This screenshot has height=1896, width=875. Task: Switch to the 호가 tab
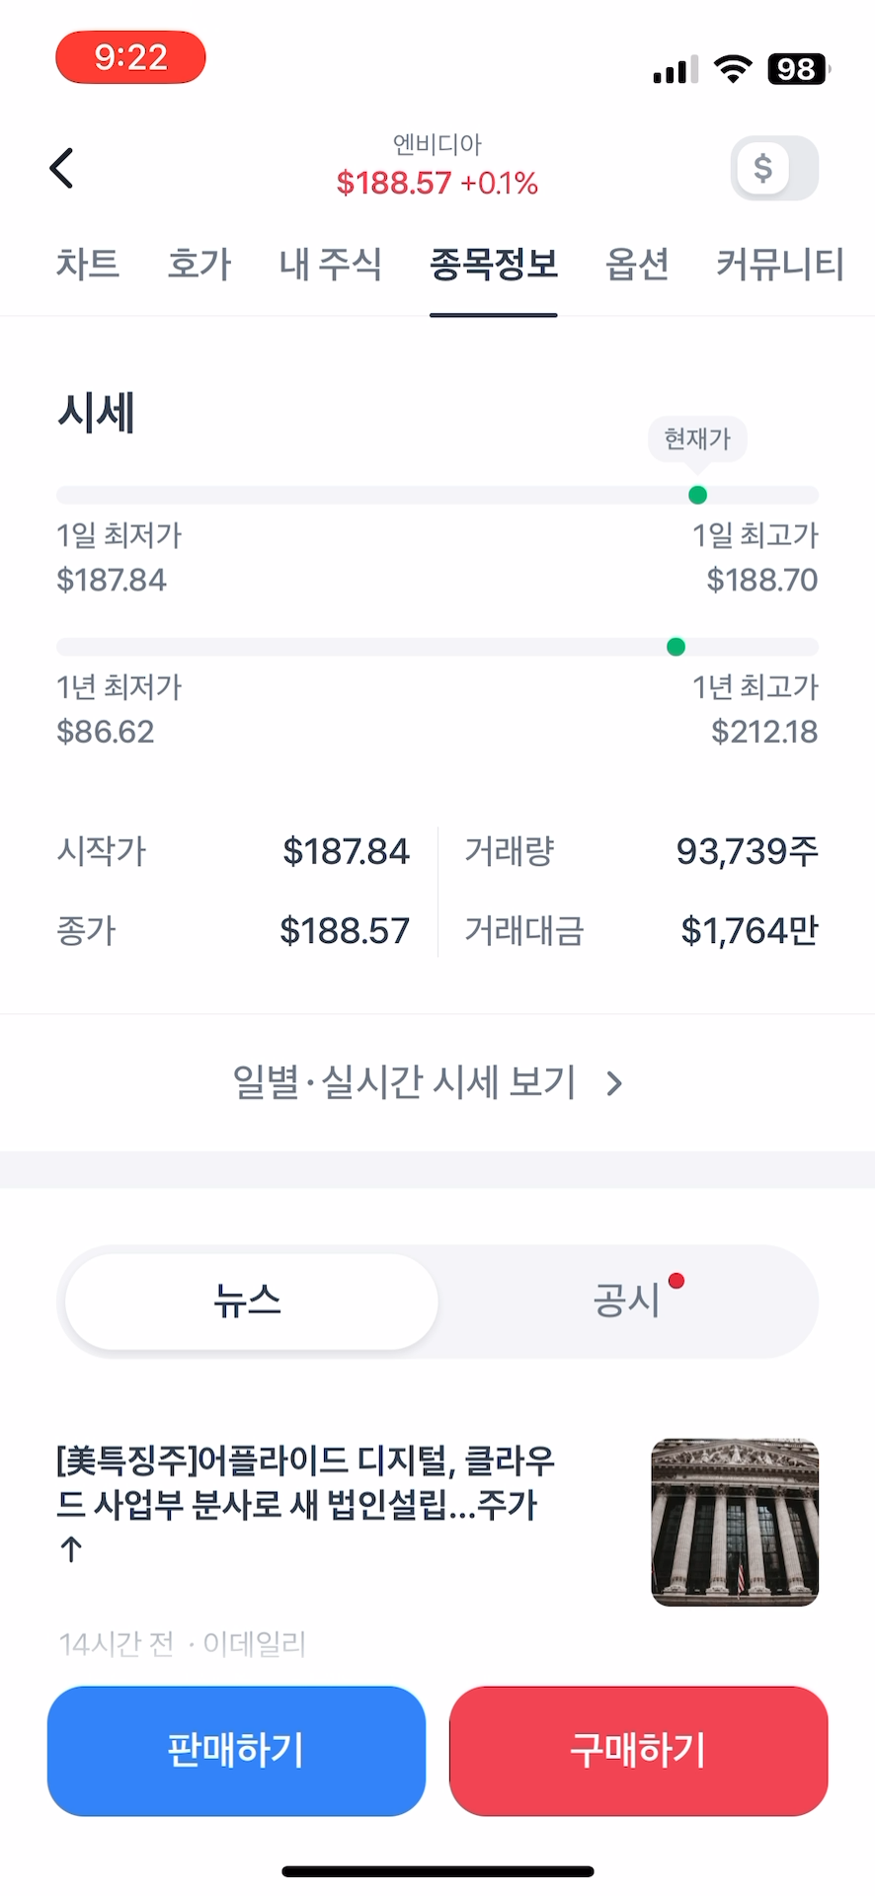click(199, 264)
